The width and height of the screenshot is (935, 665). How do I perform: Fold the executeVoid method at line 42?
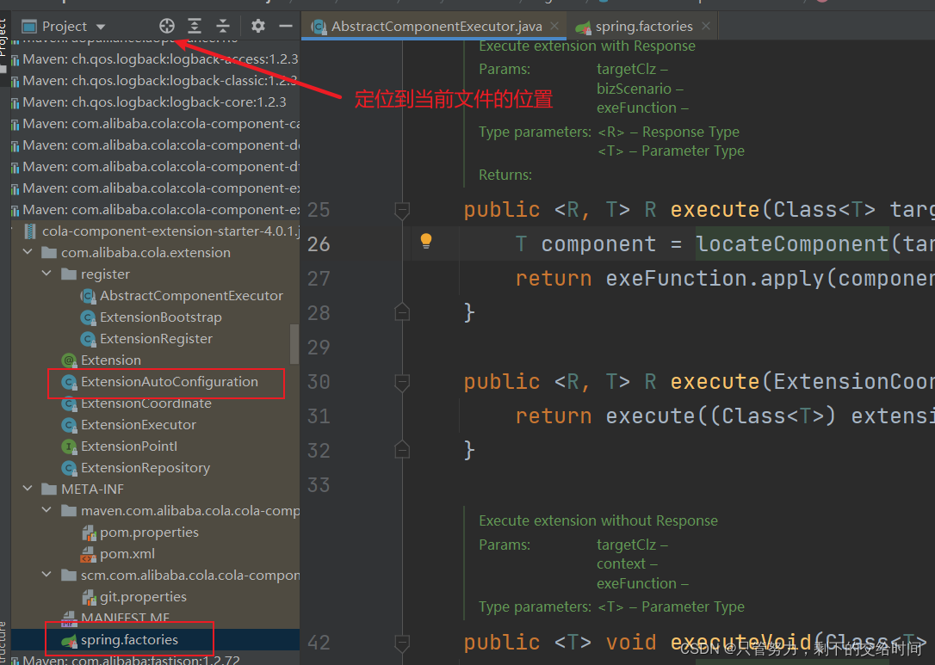coord(403,643)
